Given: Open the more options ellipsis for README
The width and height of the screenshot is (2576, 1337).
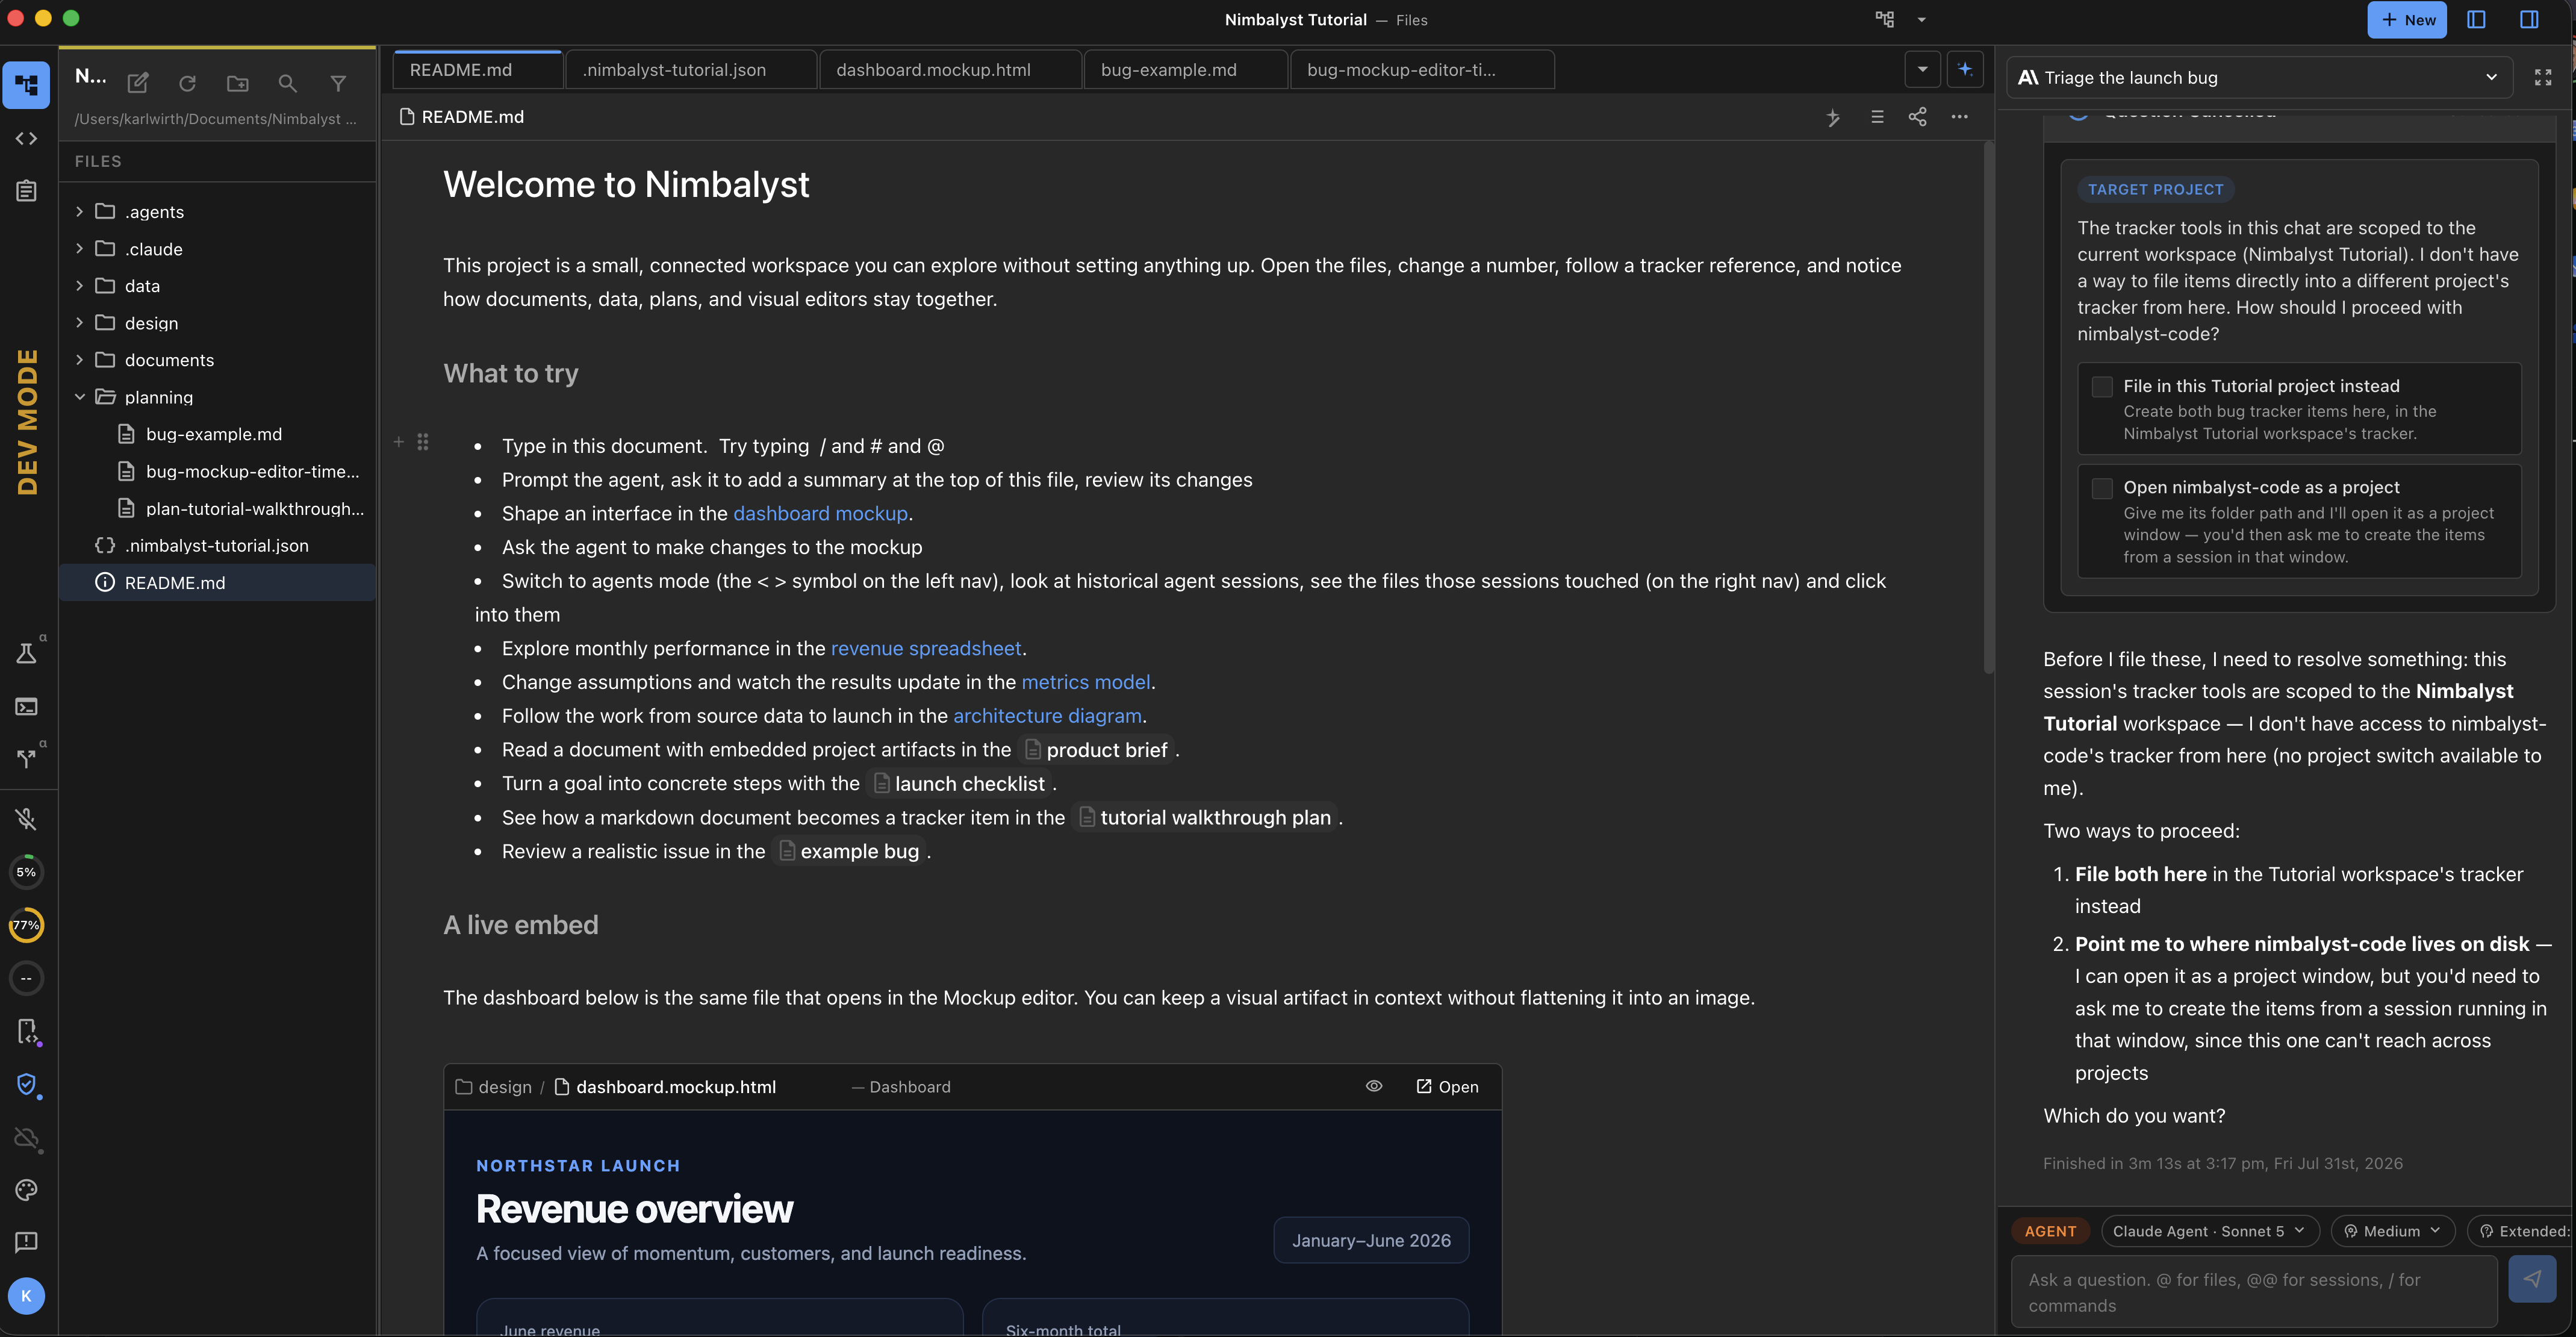Looking at the screenshot, I should click(1960, 117).
